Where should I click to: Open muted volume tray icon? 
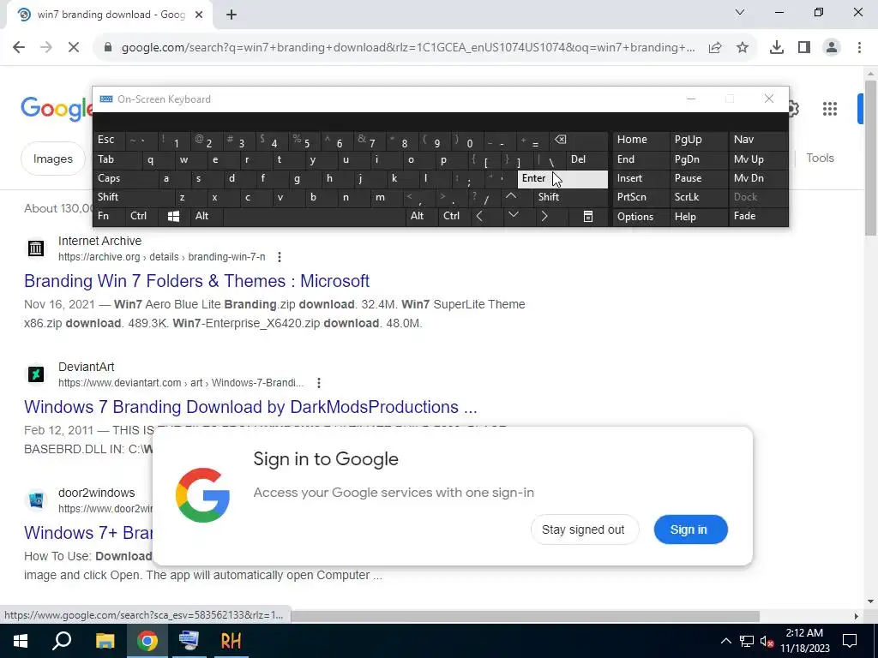[767, 641]
